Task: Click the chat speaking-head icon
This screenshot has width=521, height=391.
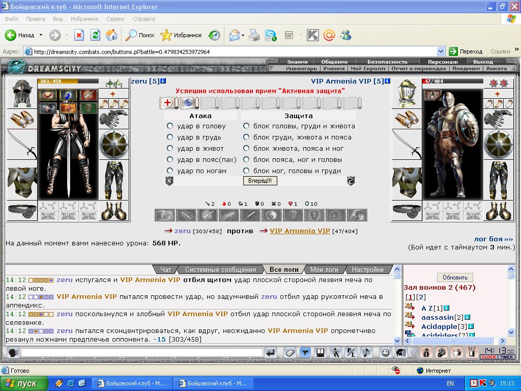Action: click(13, 352)
